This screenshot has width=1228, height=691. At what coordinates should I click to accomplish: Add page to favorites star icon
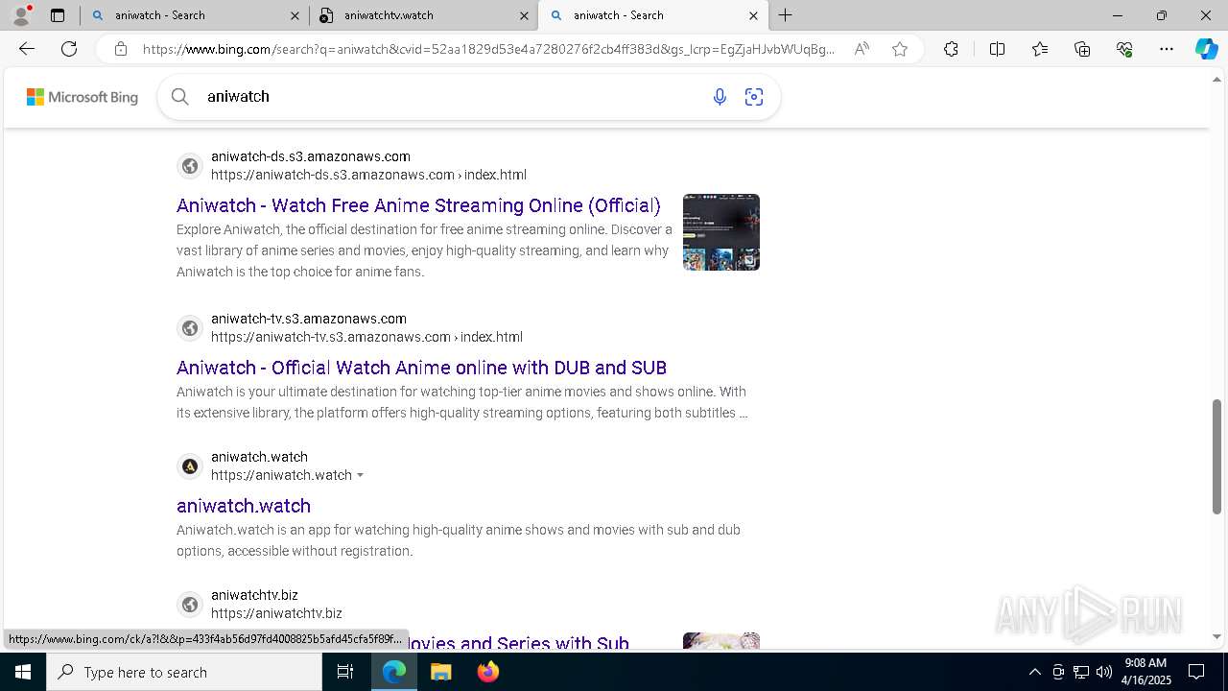[900, 49]
